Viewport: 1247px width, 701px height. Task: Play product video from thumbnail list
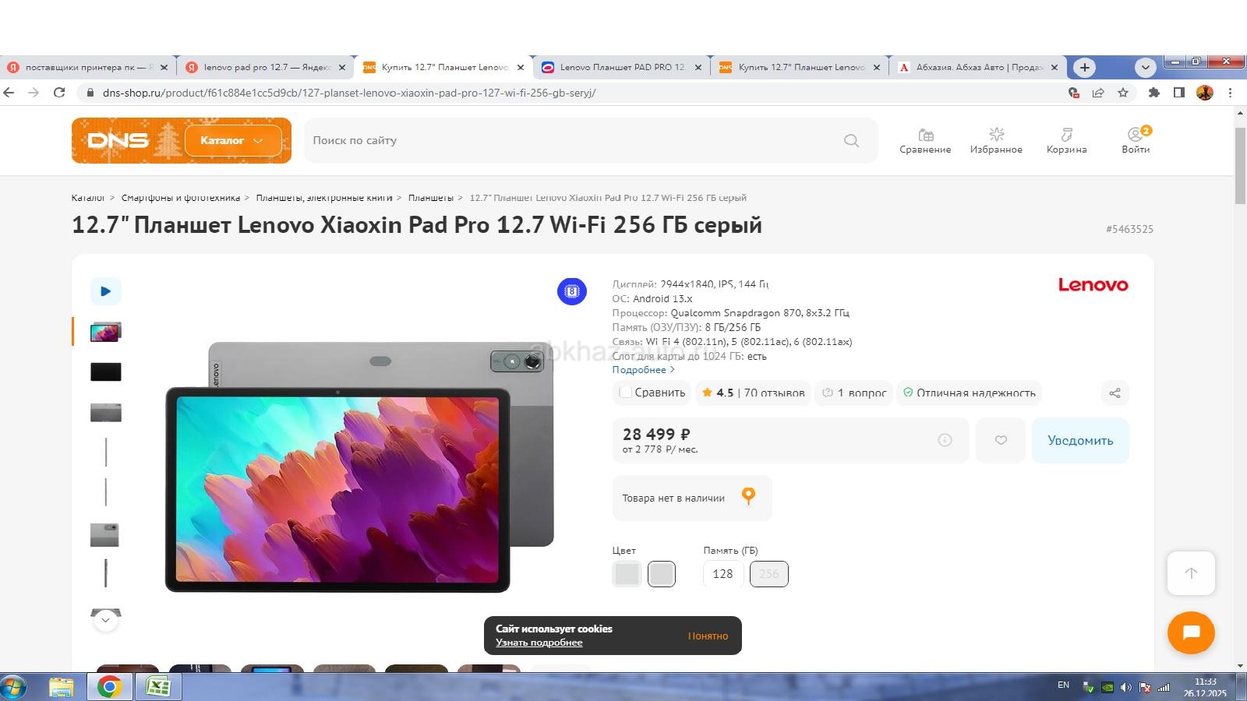click(x=106, y=291)
